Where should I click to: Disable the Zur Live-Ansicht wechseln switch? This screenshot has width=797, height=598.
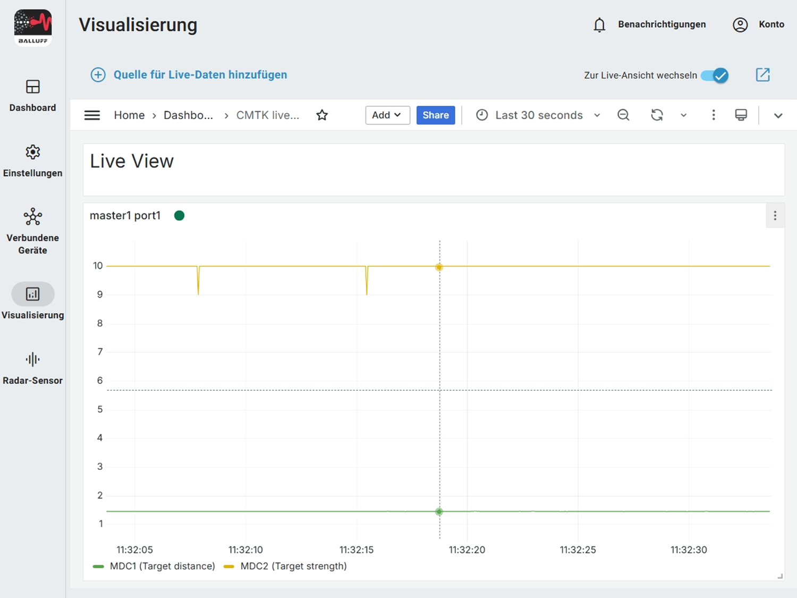715,75
